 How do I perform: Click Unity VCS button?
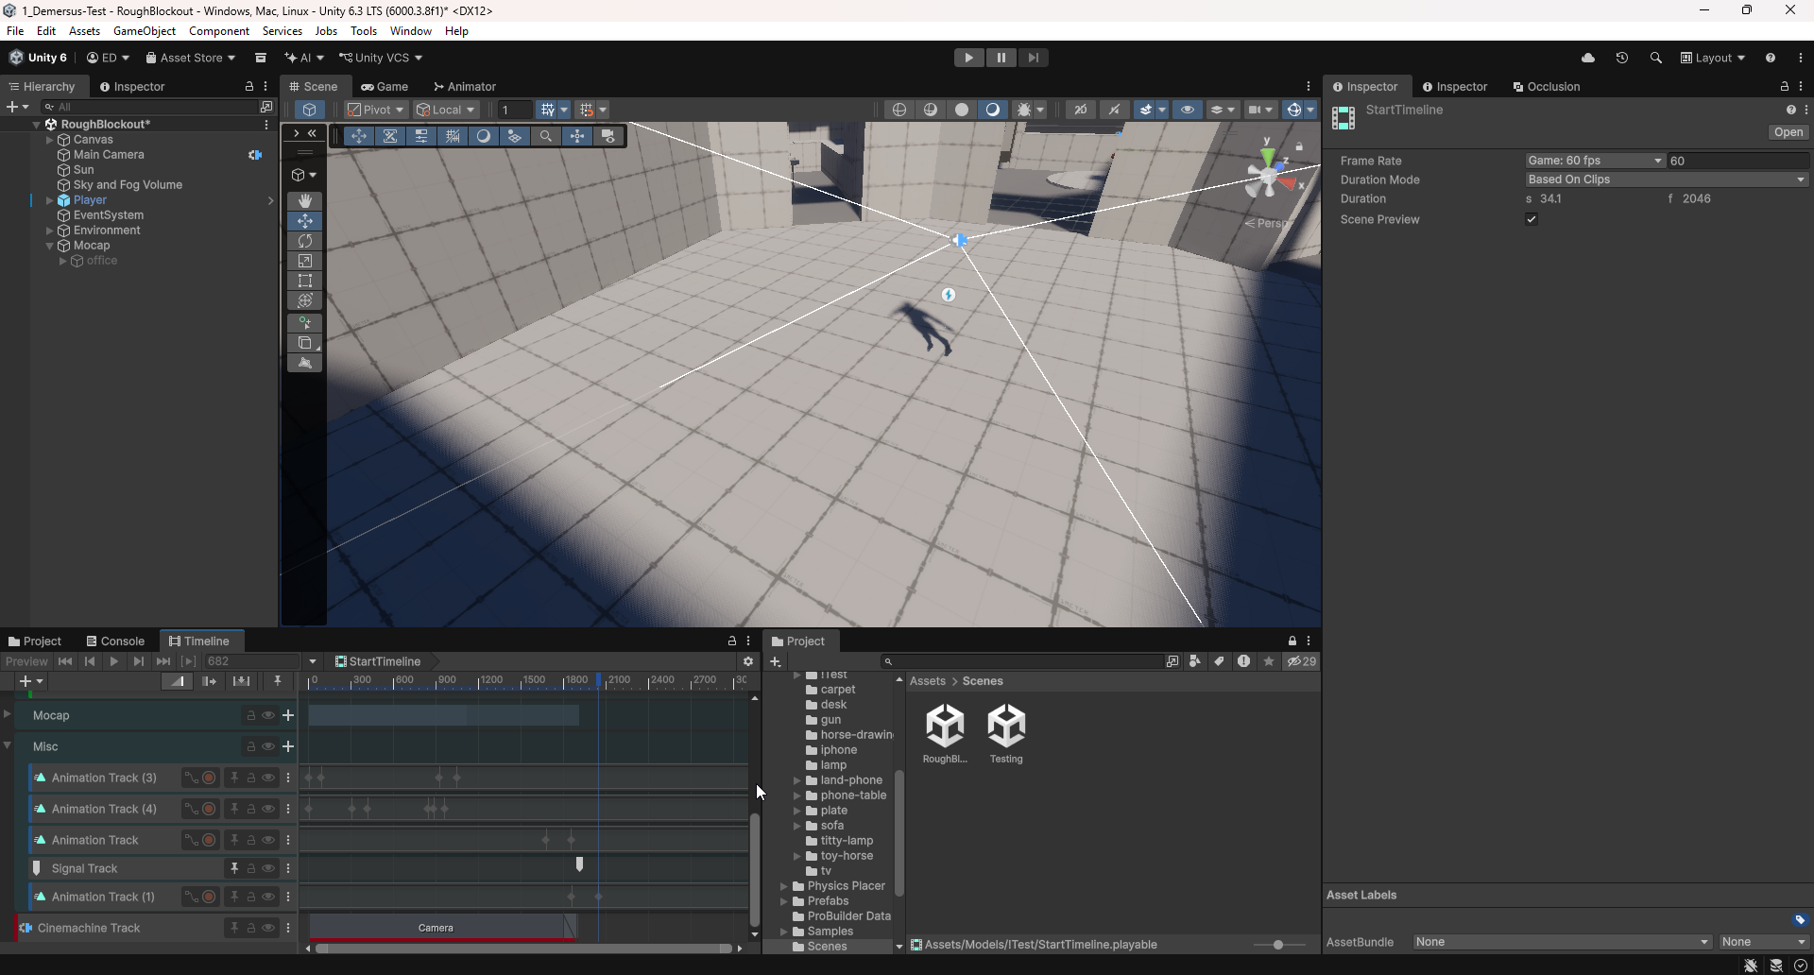click(x=381, y=58)
